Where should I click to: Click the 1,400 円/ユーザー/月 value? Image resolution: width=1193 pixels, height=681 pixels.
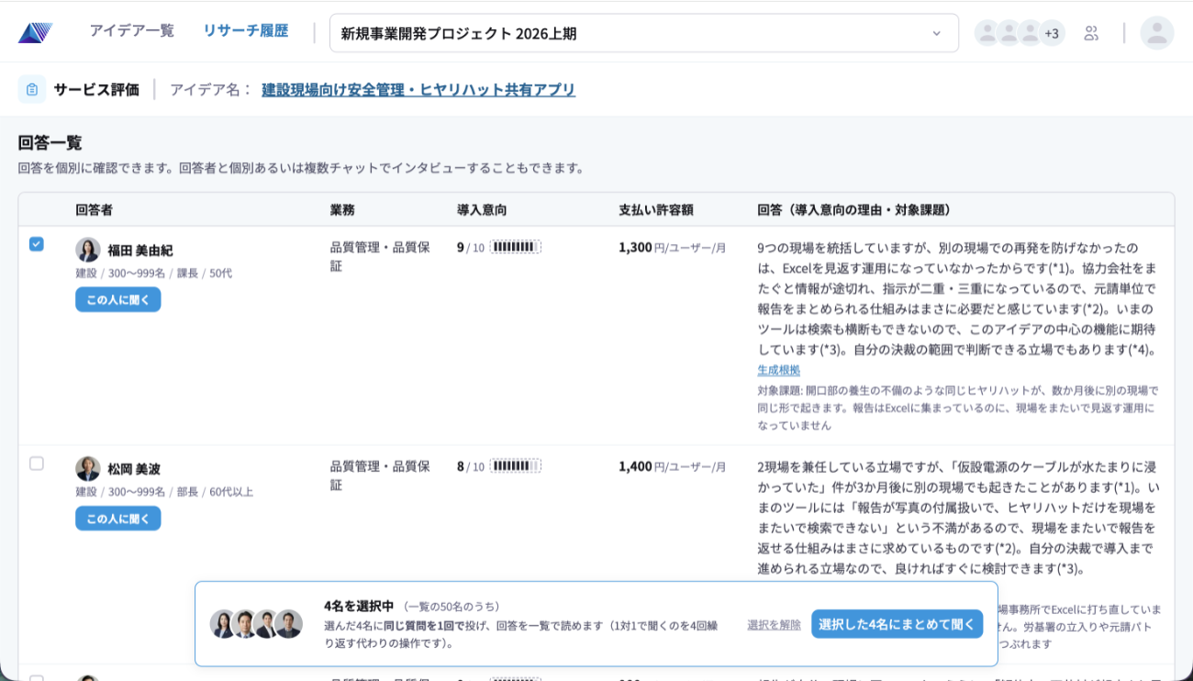coord(673,466)
